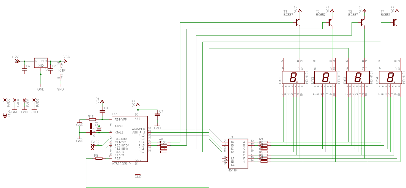Click the Q1 crystal symbol
The width and height of the screenshot is (406, 188).
99,129
